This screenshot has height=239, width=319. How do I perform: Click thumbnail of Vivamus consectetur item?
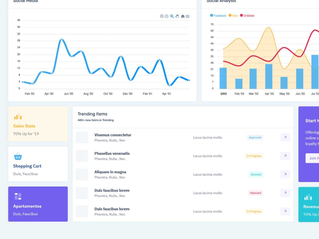point(82,137)
